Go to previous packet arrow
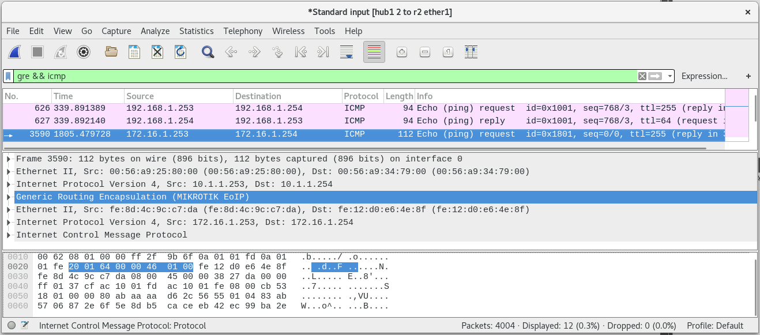760x335 pixels. click(231, 52)
